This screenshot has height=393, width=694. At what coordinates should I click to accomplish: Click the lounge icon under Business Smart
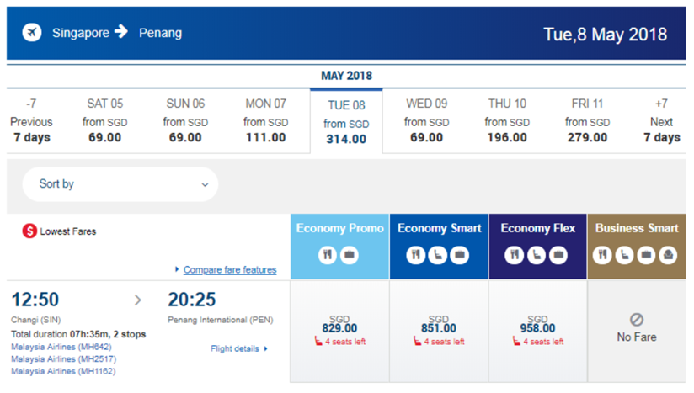pos(668,255)
